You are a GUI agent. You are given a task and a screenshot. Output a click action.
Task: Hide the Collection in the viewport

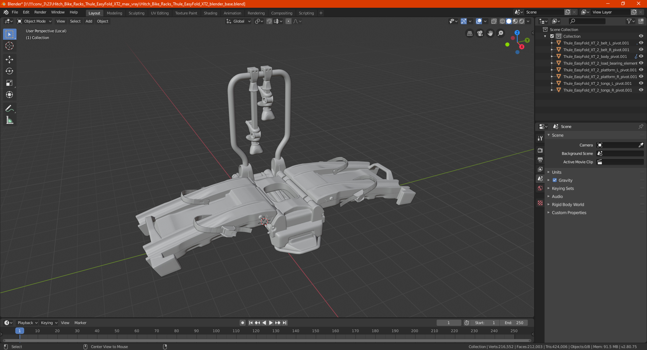[641, 36]
